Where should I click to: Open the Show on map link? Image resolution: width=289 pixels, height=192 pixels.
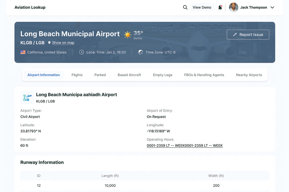tap(63, 43)
